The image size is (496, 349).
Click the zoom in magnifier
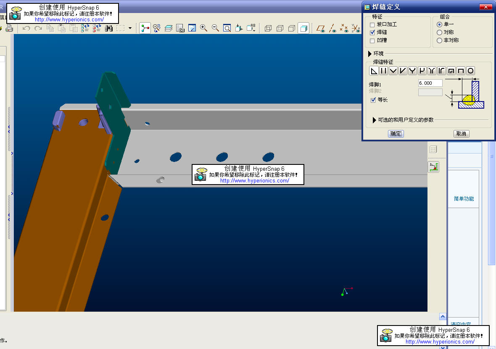tap(204, 29)
